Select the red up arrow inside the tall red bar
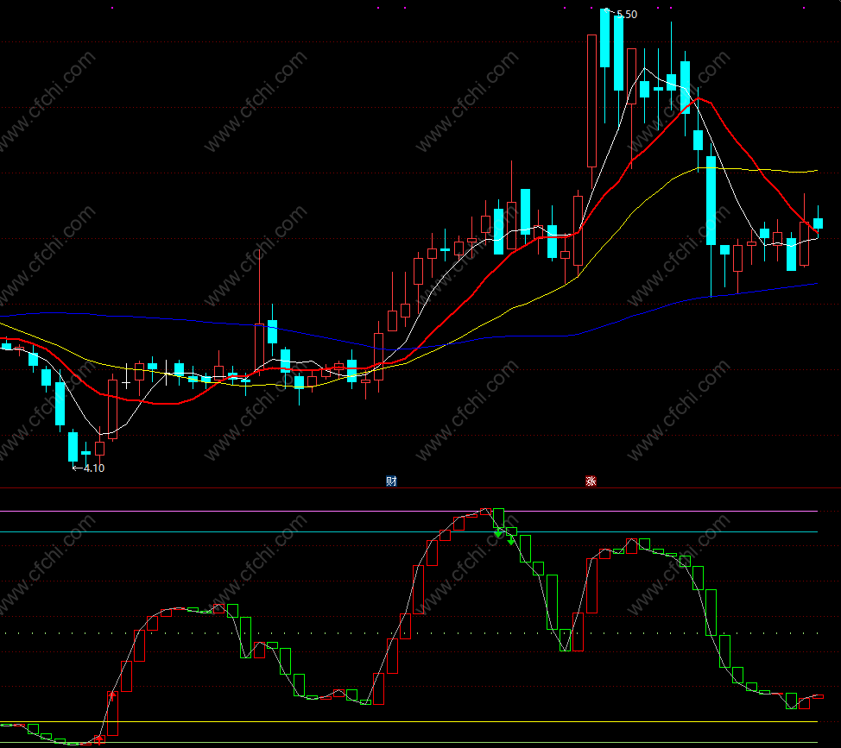 [x=112, y=696]
